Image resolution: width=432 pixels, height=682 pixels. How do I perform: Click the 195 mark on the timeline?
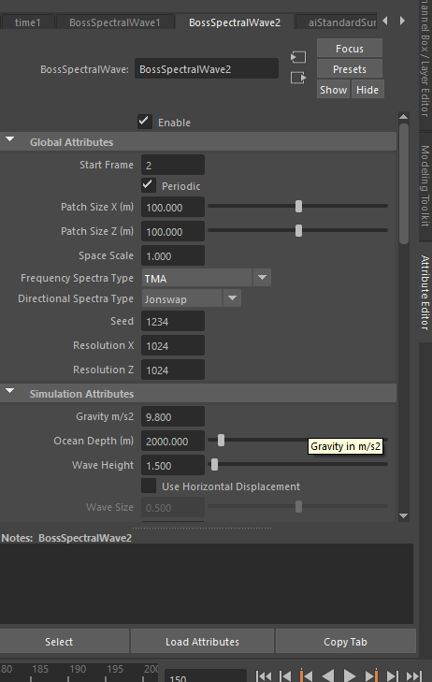pyautogui.click(x=115, y=670)
